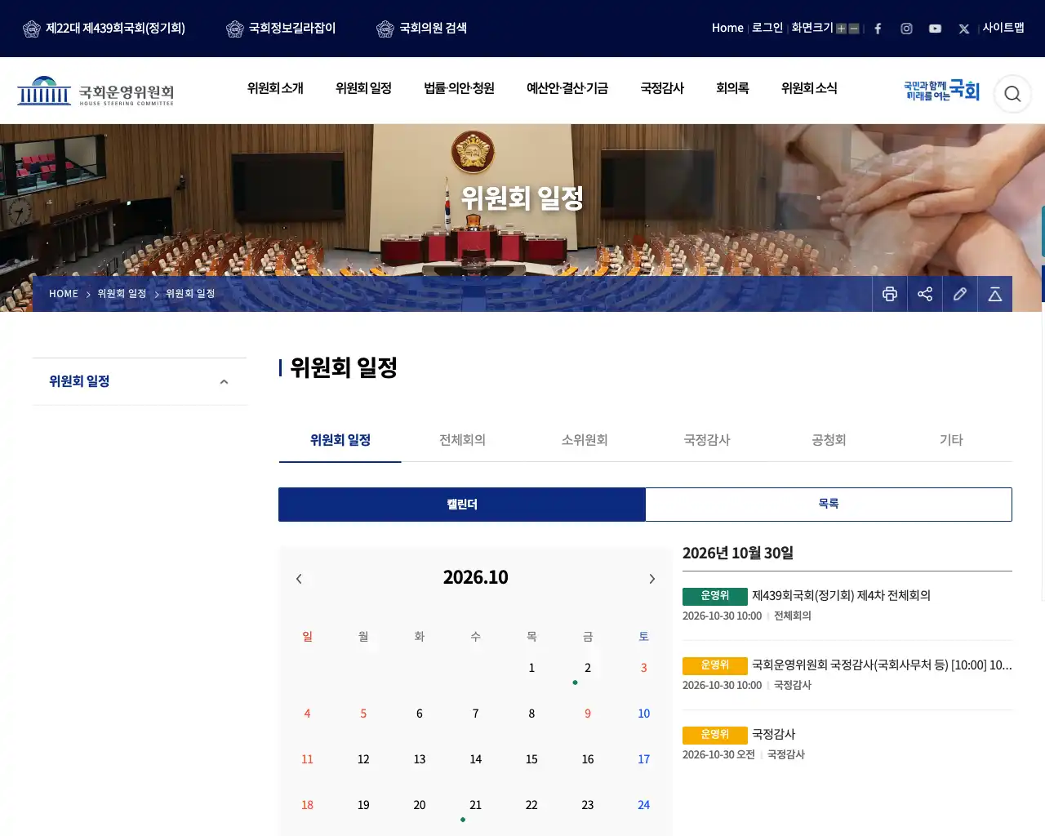Image resolution: width=1045 pixels, height=836 pixels.
Task: Click the Home link in top bar
Action: point(727,28)
